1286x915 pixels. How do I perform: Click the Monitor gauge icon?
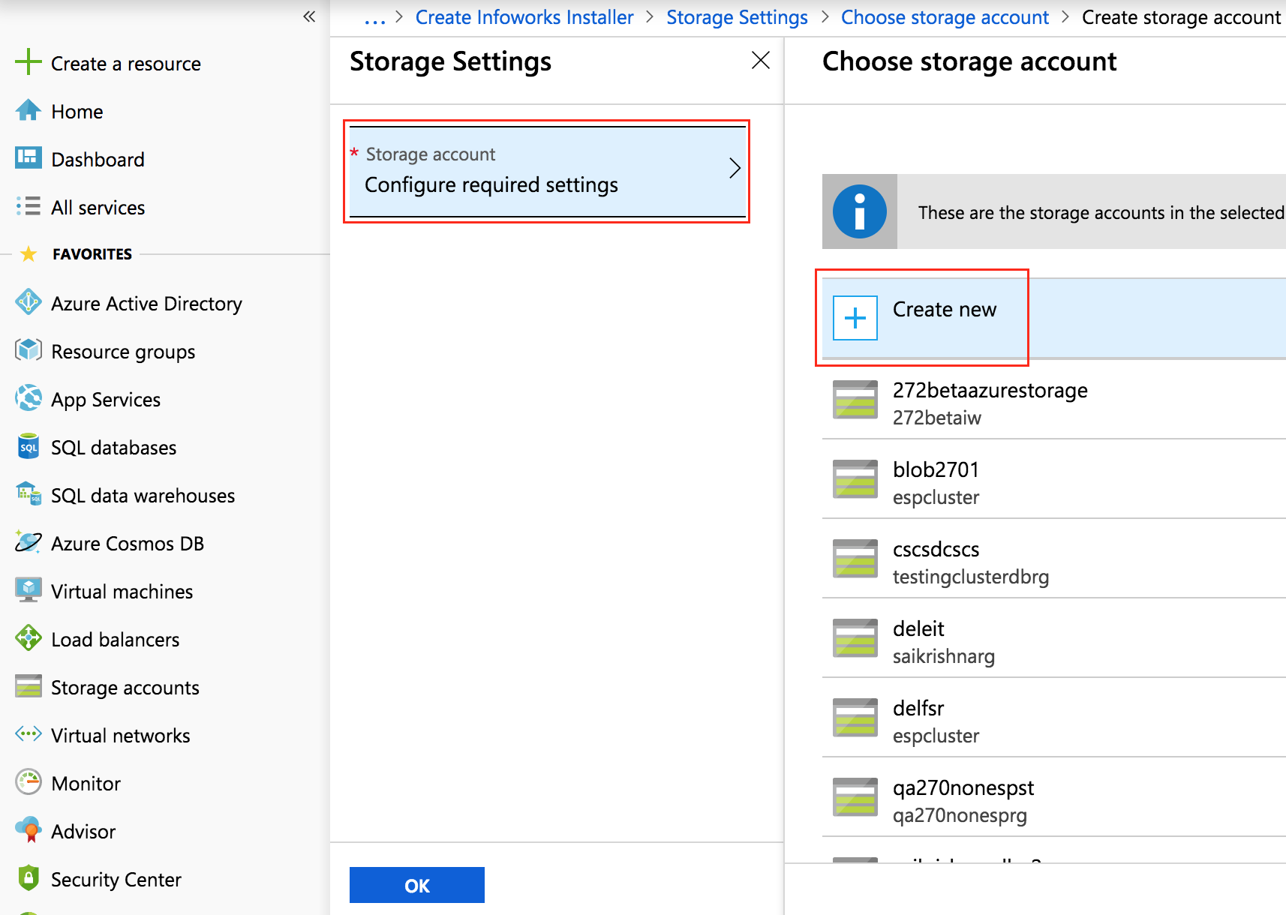pos(29,782)
